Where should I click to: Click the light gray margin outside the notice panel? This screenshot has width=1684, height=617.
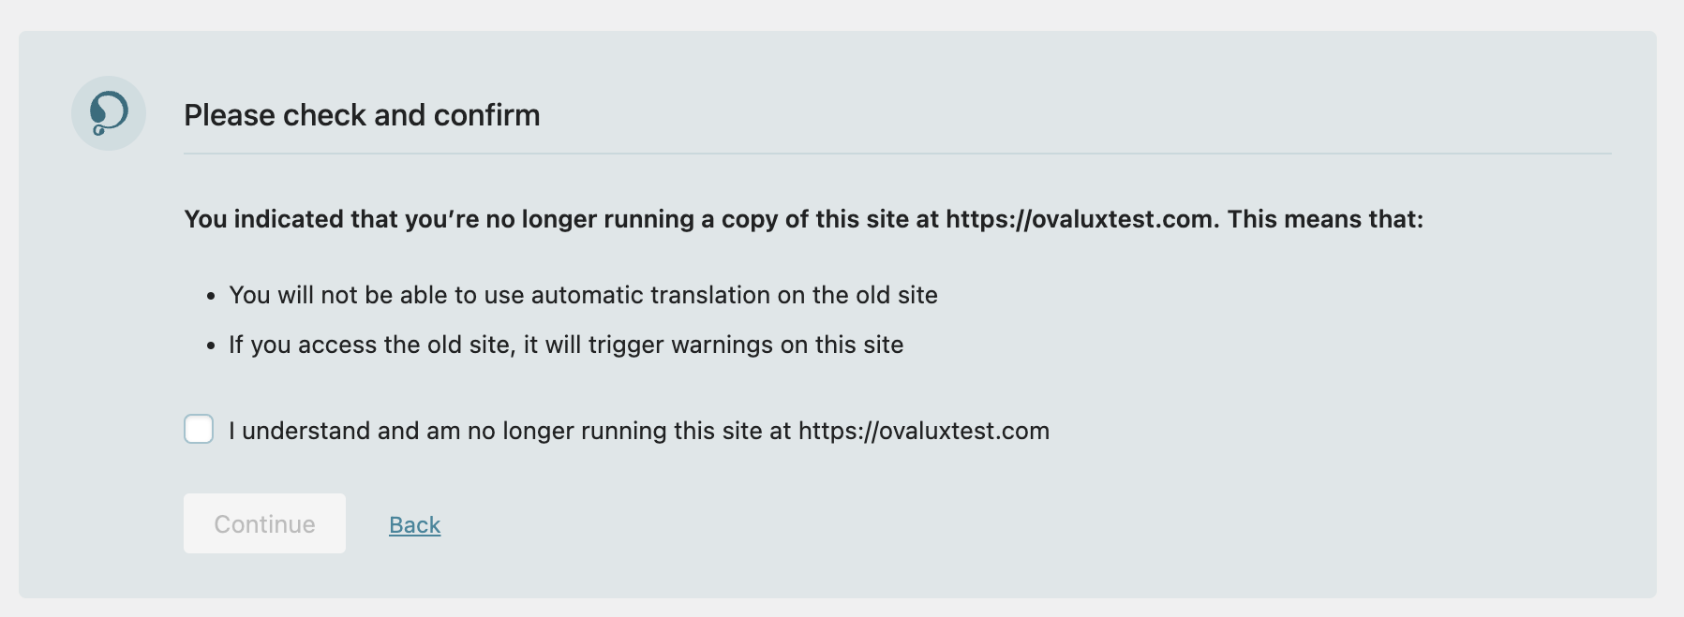pos(842,14)
